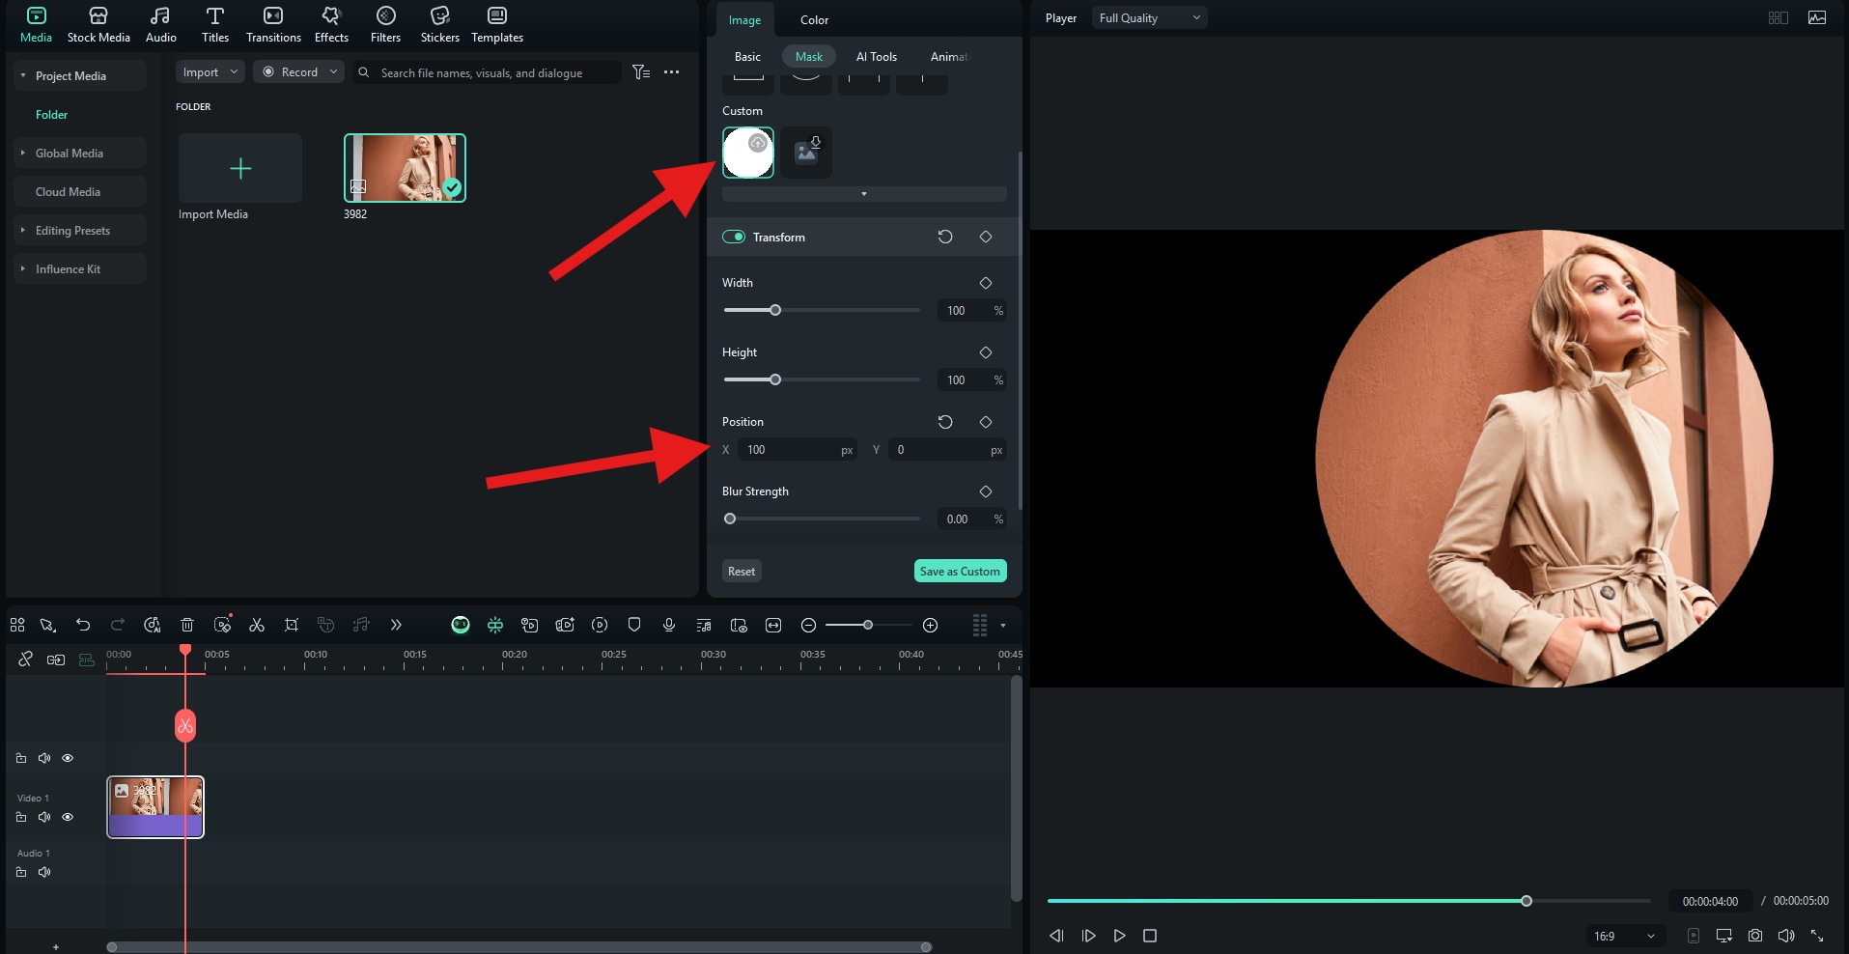Add a keyframe for Width
This screenshot has width=1849, height=954.
click(986, 283)
